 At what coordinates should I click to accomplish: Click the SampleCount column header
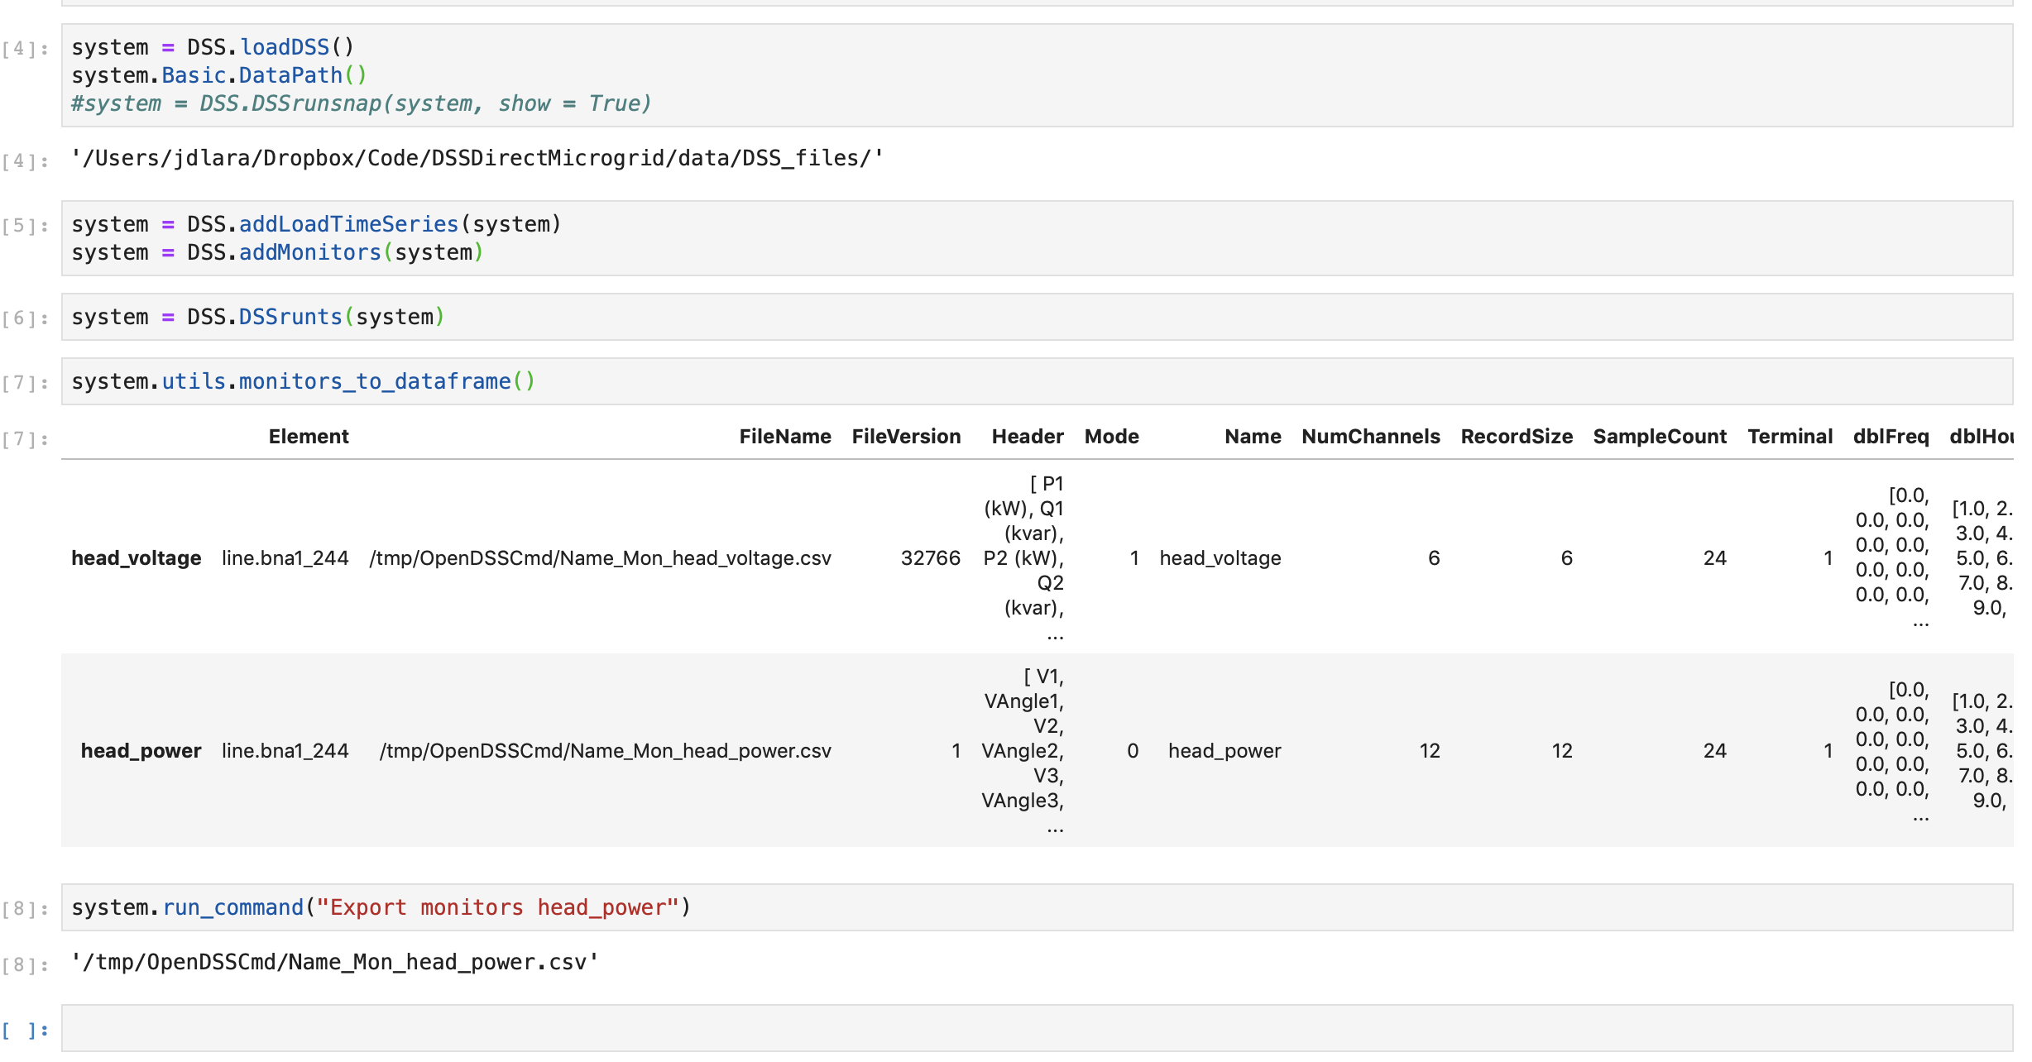(1659, 436)
